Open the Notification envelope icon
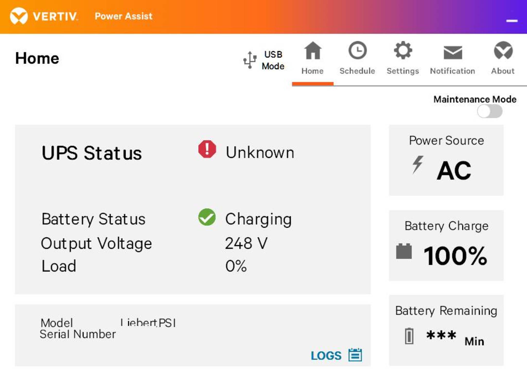The height and width of the screenshot is (388, 527). (453, 53)
